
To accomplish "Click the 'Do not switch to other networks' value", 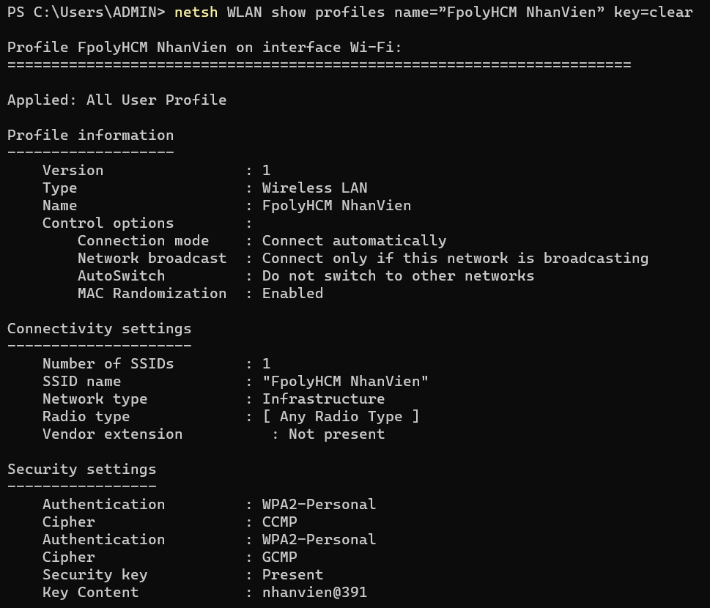I will pyautogui.click(x=398, y=276).
